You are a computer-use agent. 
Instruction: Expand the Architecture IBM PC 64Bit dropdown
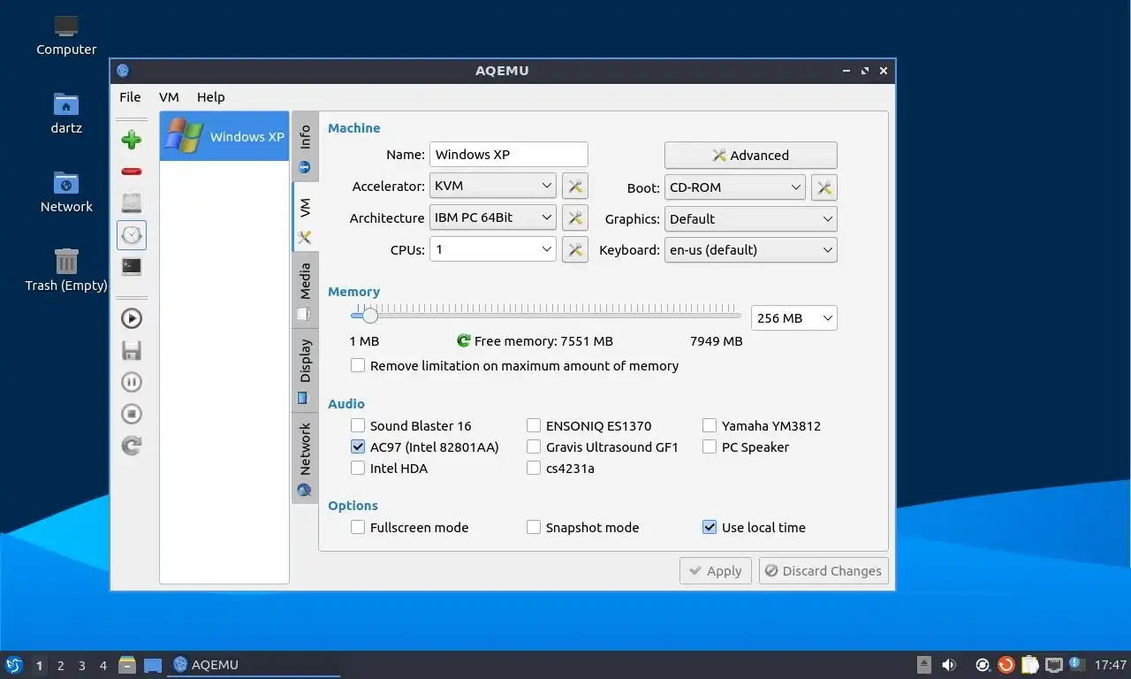coord(493,217)
